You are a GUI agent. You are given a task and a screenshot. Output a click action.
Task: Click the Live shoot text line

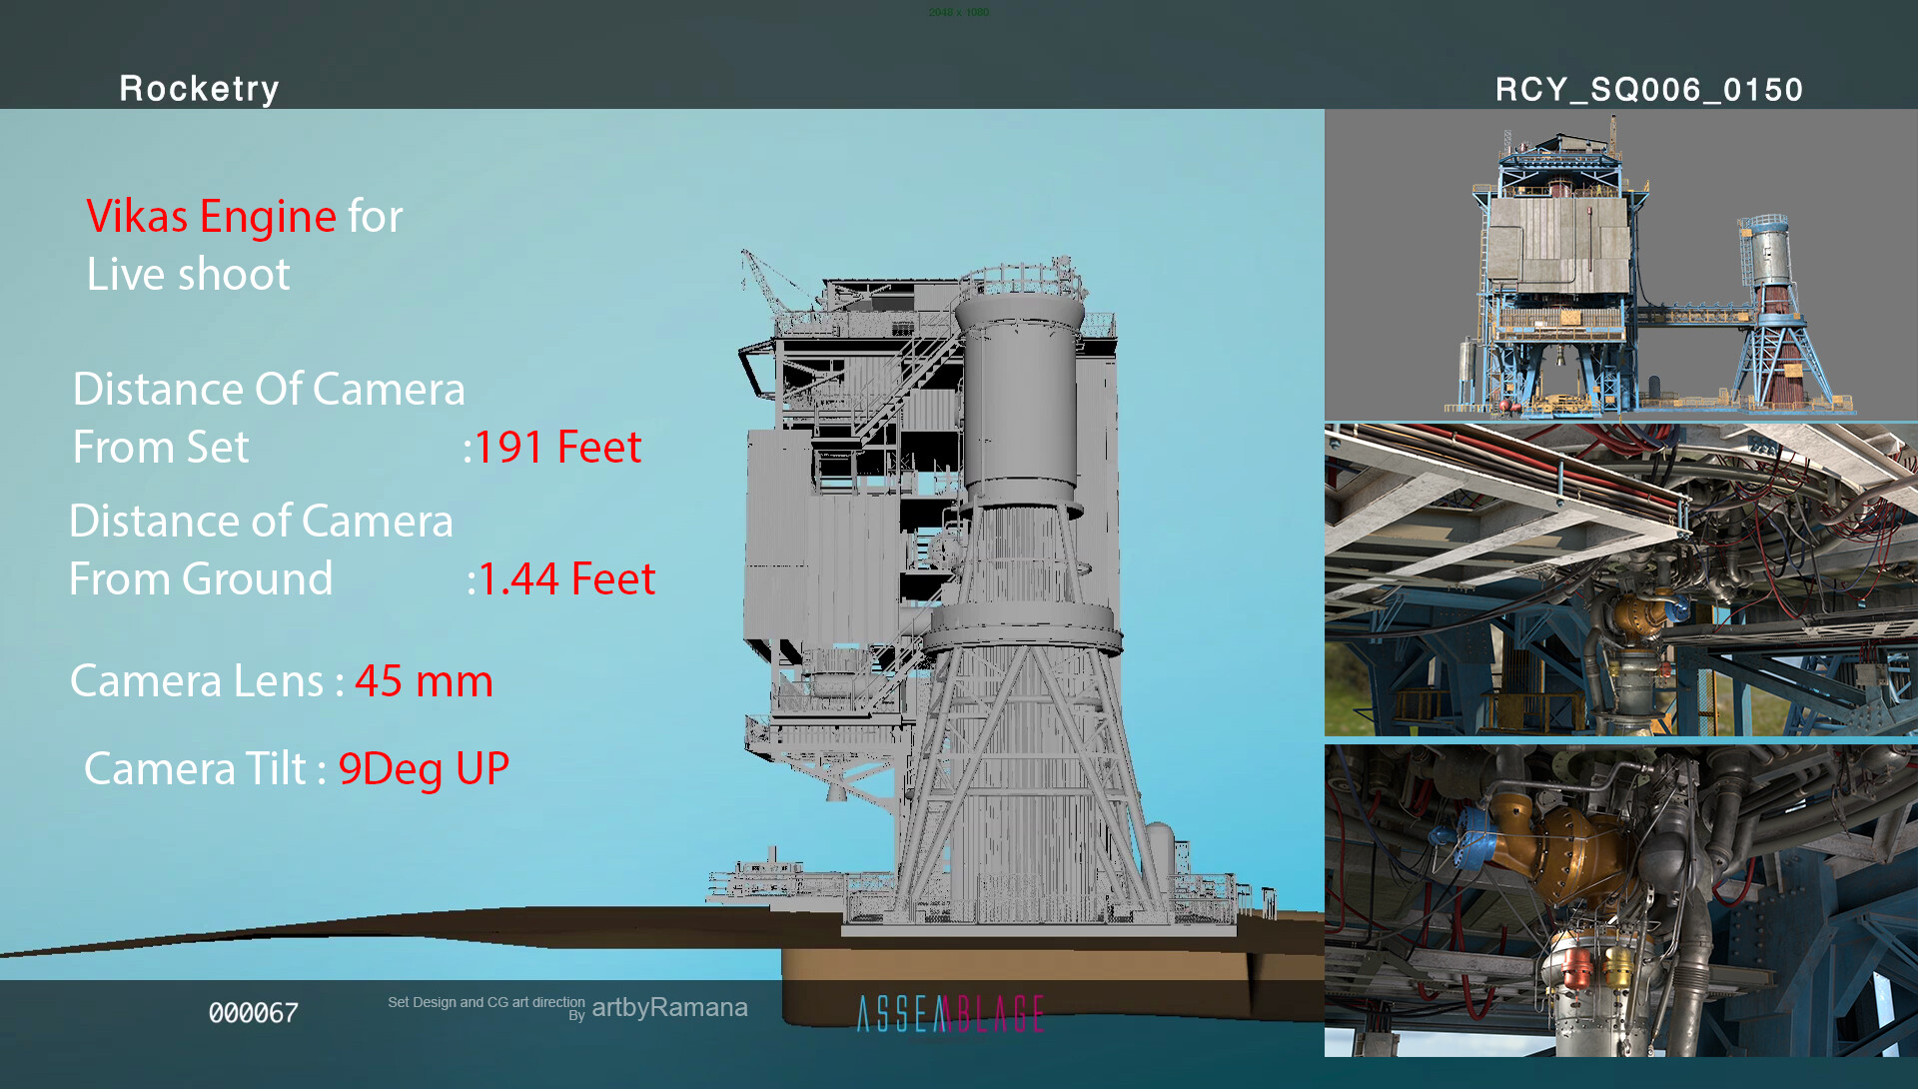pos(188,275)
